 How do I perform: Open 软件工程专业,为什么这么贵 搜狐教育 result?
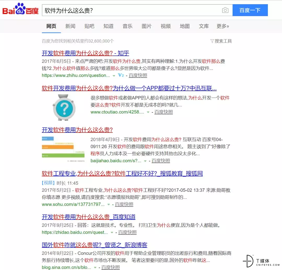point(122,173)
